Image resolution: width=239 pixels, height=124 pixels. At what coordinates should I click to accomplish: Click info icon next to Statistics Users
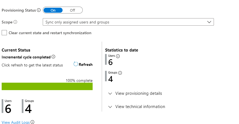(x=118, y=56)
